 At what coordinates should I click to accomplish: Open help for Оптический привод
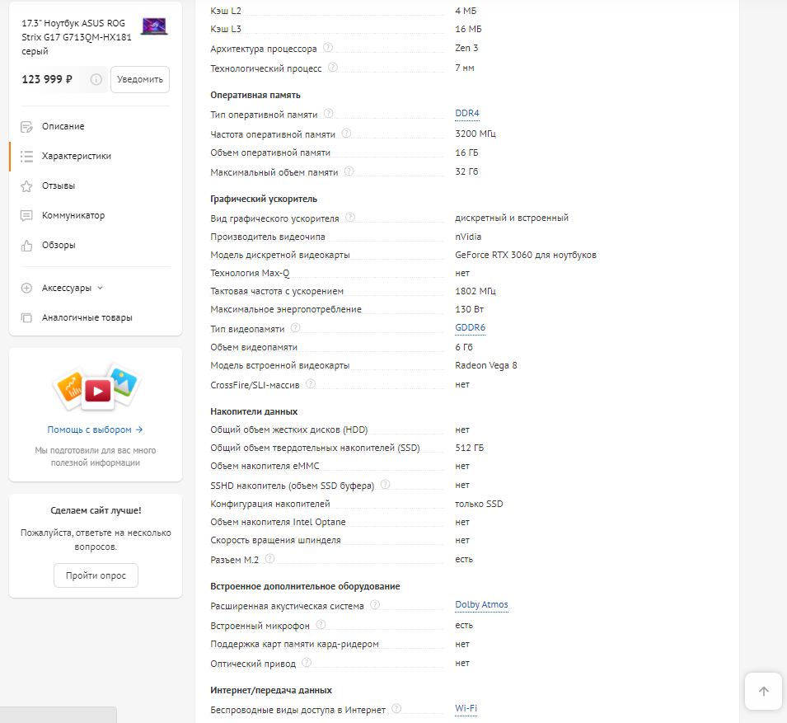[307, 663]
